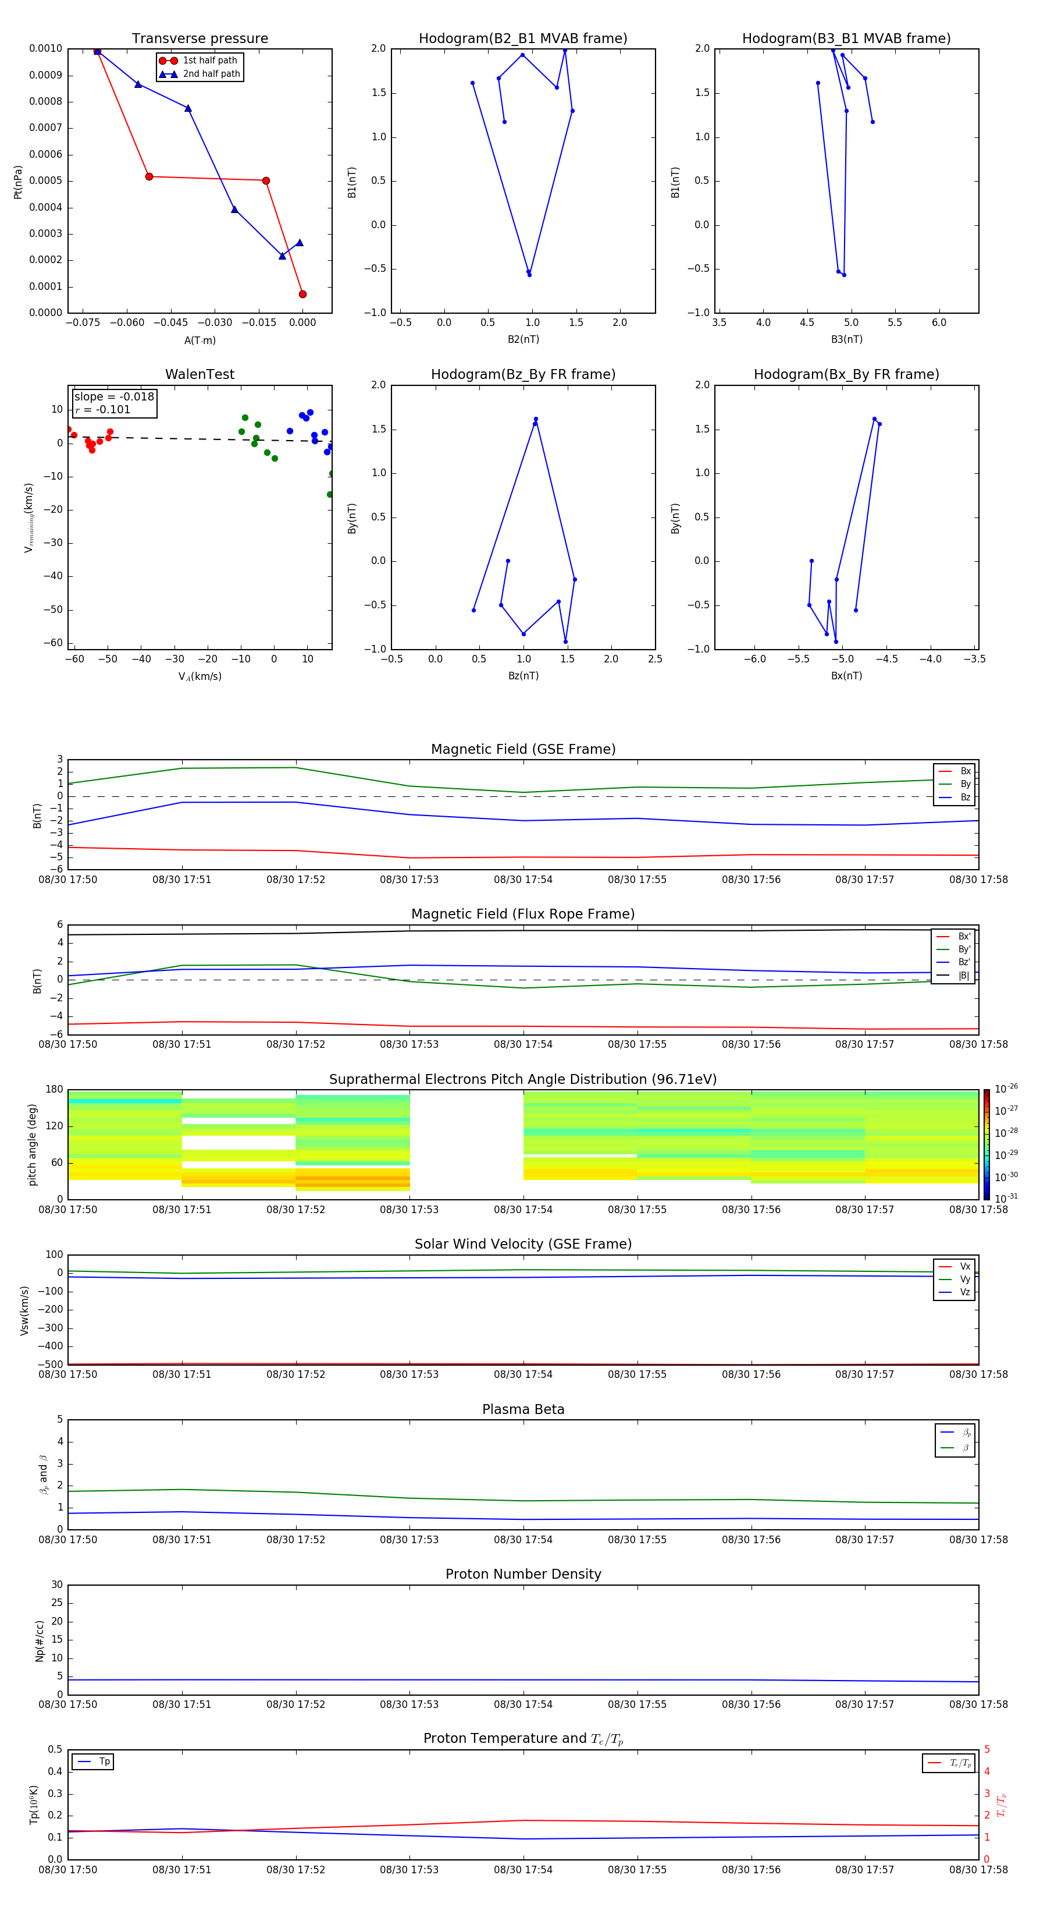This screenshot has height=1921, width=1047.
Task: Click the 'VA(km/s)' axis label in WalenTest
Action: point(200,677)
